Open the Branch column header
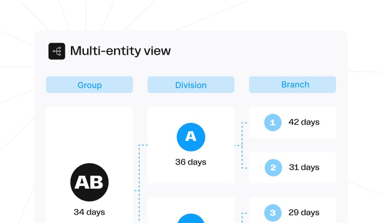This screenshot has width=382, height=223. 293,84
